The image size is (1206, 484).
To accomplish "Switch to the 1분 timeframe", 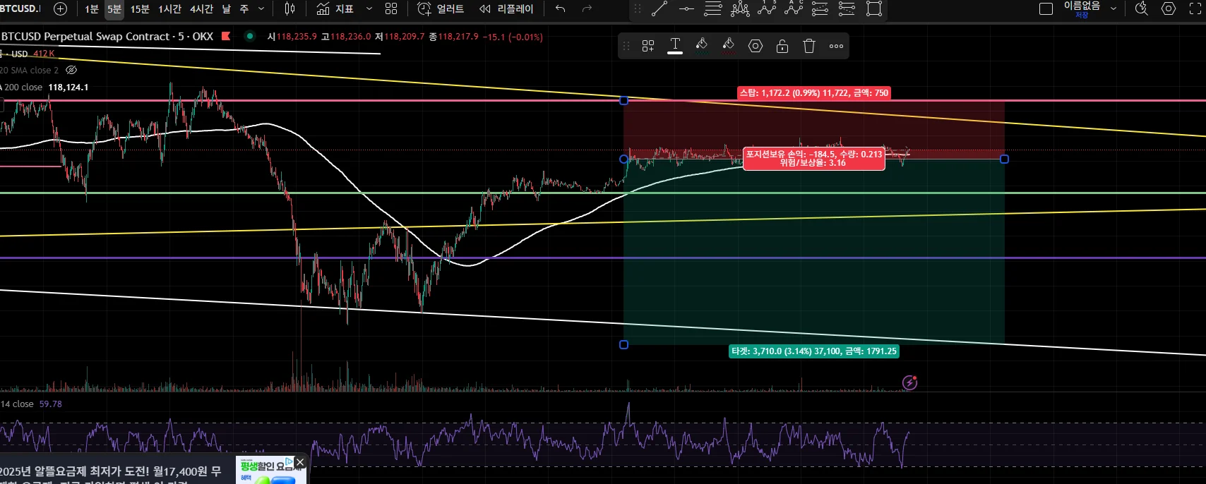I will pos(92,8).
